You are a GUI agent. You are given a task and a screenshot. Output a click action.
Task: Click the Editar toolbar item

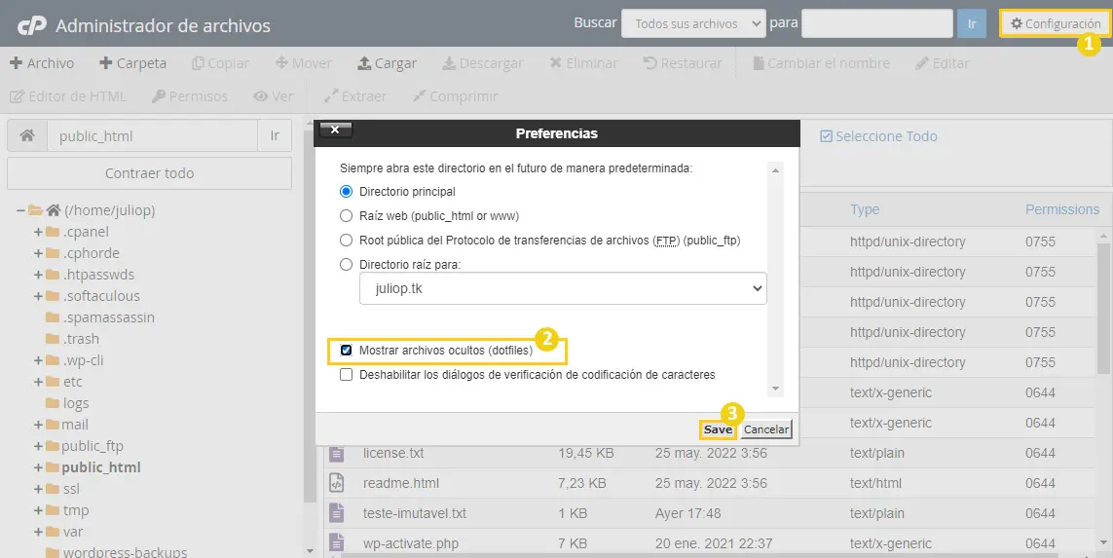942,63
